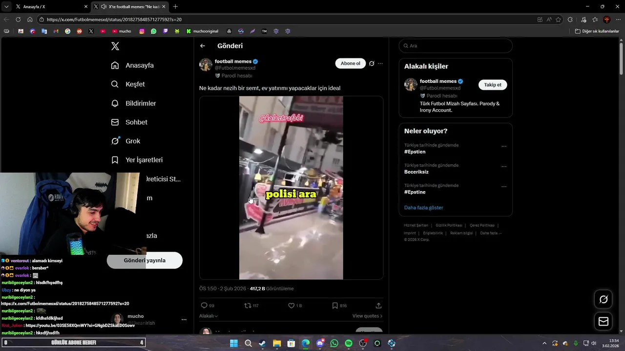The image size is (625, 351).
Task: Open mucho account menu three dots
Action: point(184,320)
